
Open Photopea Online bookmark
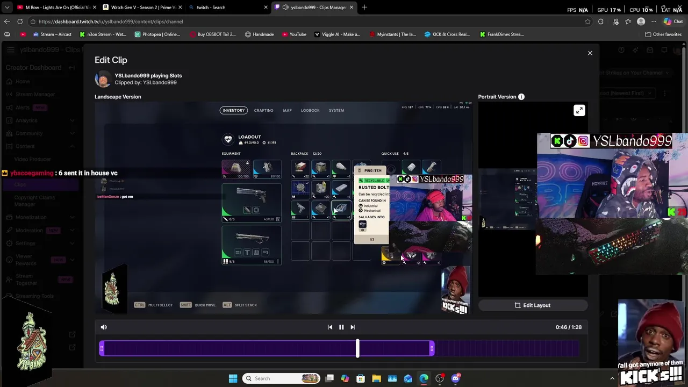(157, 34)
